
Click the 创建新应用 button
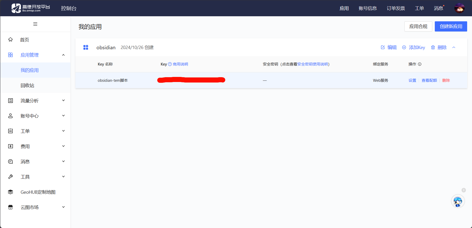click(x=451, y=26)
